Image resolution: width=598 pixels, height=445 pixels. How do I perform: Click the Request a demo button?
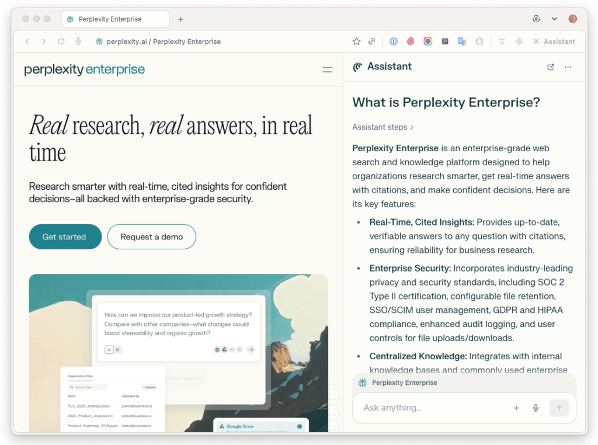point(151,237)
